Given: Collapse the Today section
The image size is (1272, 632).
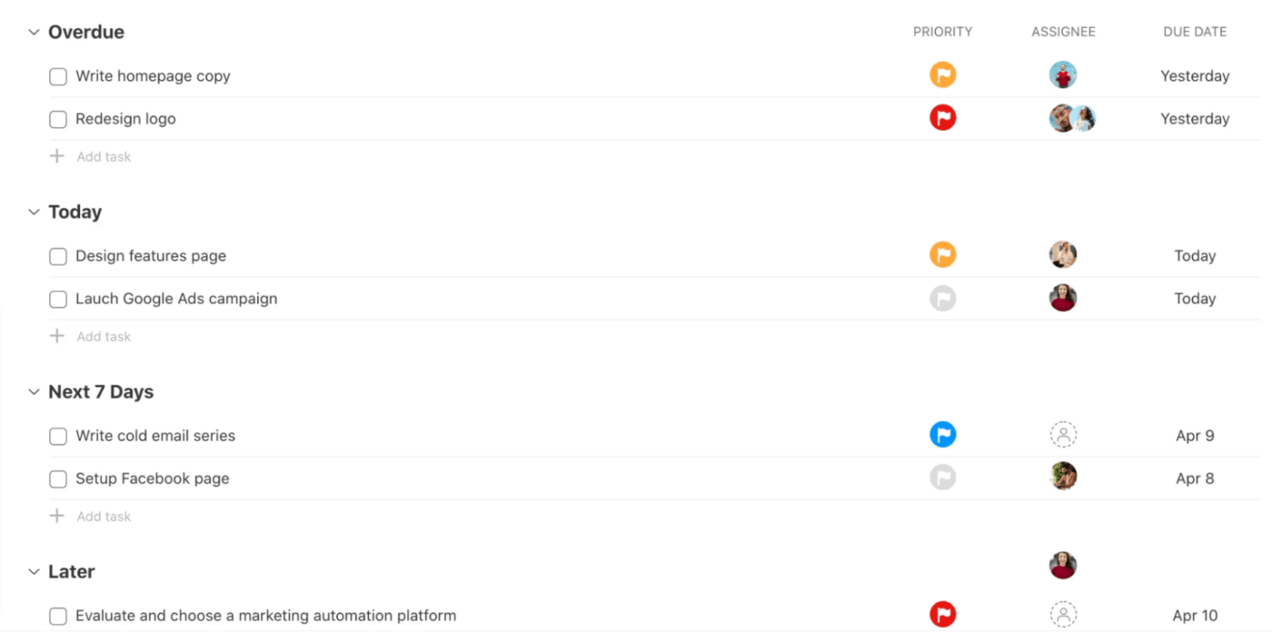Looking at the screenshot, I should 33,212.
